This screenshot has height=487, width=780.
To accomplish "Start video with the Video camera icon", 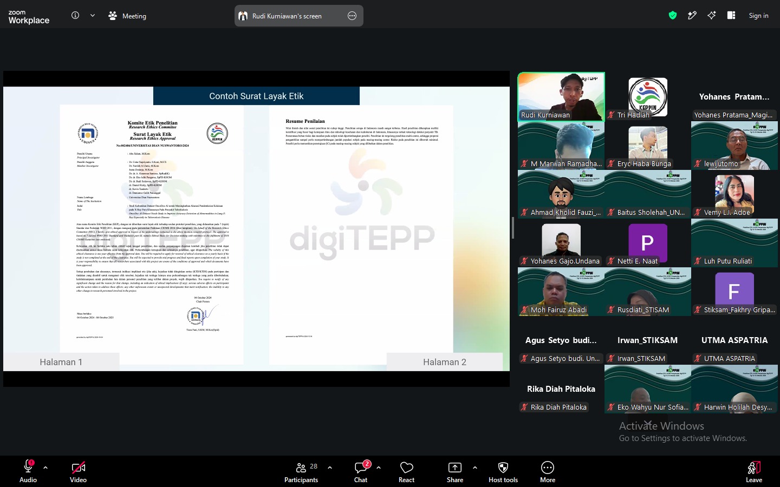I will 78,467.
